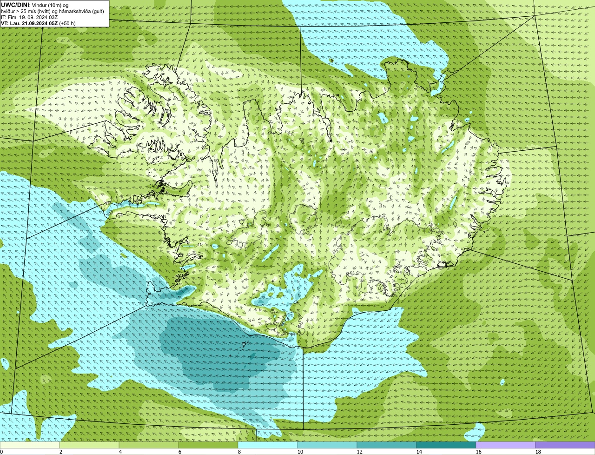This screenshot has height=455, width=595.
Task: Click the 10–12 turquoise colorbar swatch
Action: coord(327,445)
